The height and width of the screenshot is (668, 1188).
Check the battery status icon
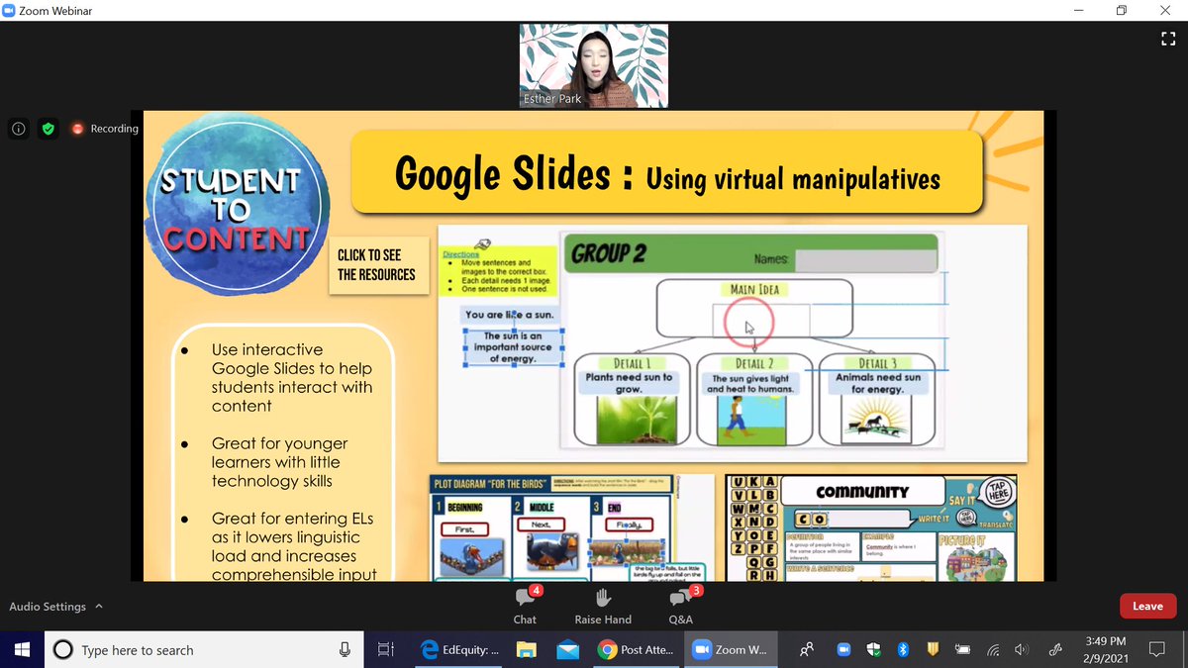[962, 650]
